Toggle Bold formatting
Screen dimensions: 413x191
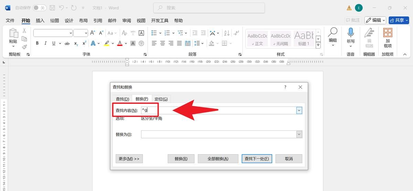(x=37, y=43)
